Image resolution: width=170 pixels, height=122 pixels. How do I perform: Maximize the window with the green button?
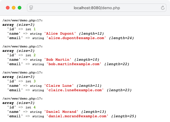[20, 8]
